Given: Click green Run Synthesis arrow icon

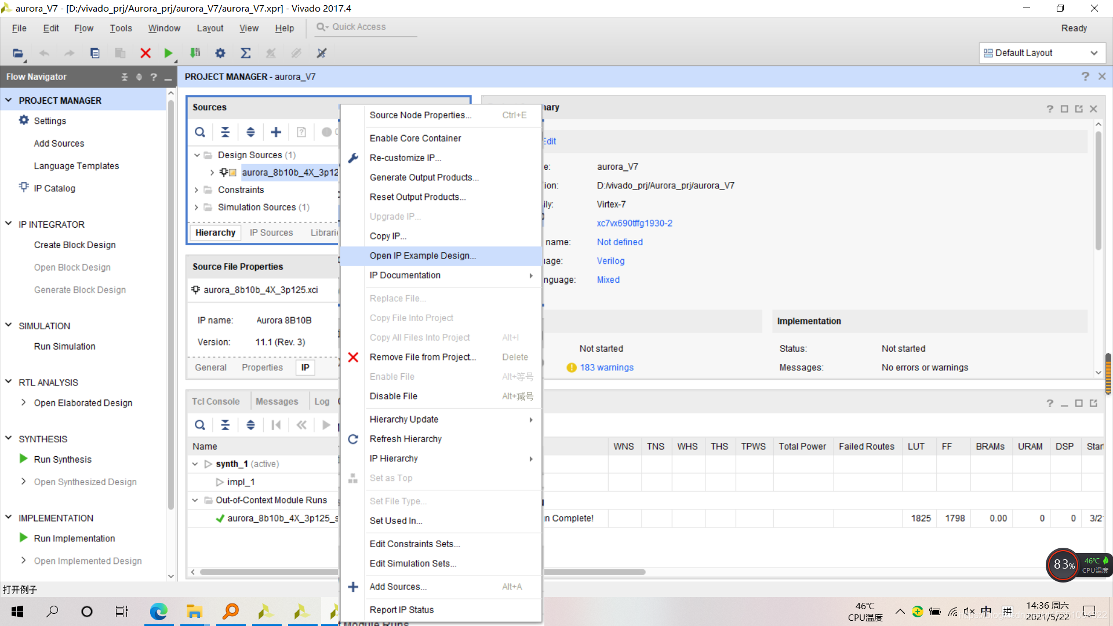Looking at the screenshot, I should 24,458.
